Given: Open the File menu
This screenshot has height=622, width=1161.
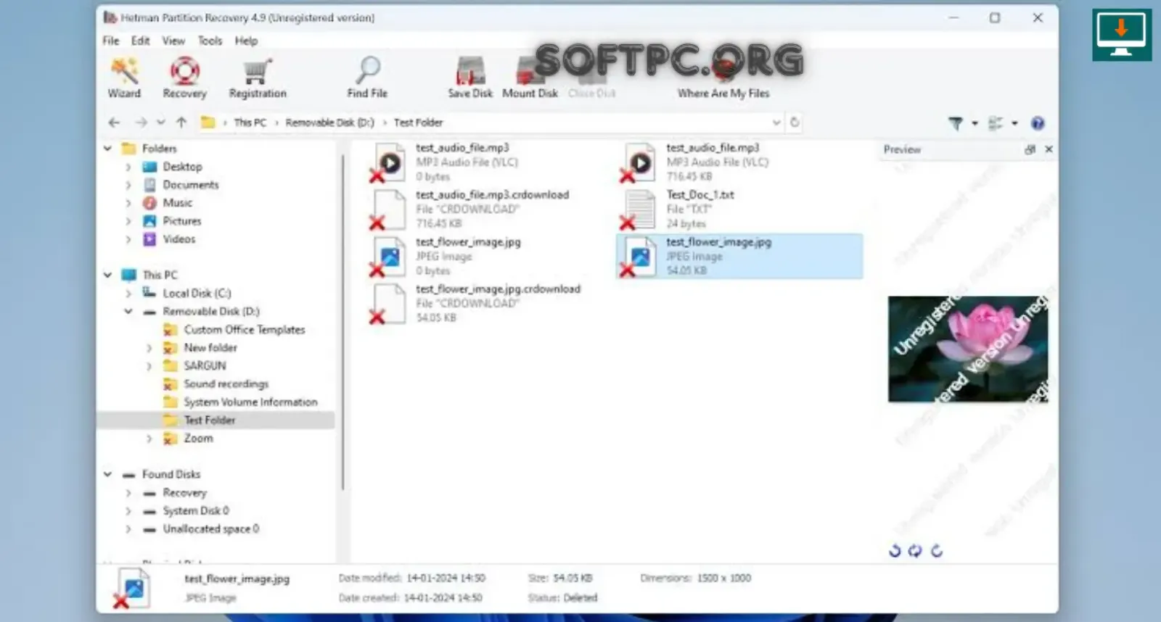Looking at the screenshot, I should pyautogui.click(x=111, y=41).
